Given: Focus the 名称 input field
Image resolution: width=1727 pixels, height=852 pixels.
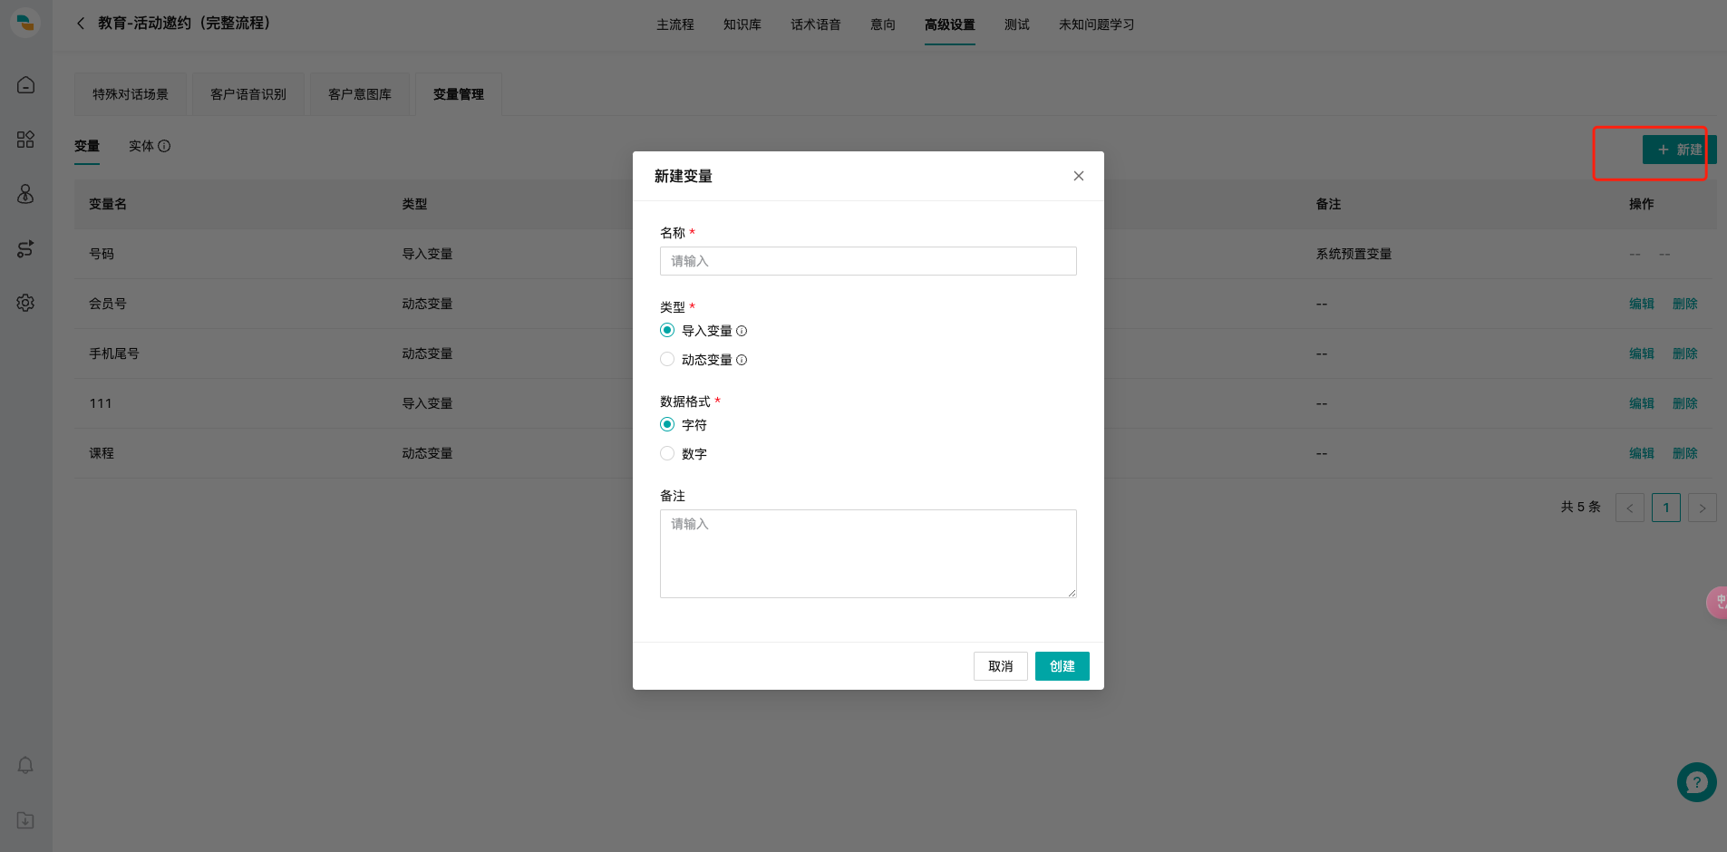Looking at the screenshot, I should [868, 261].
